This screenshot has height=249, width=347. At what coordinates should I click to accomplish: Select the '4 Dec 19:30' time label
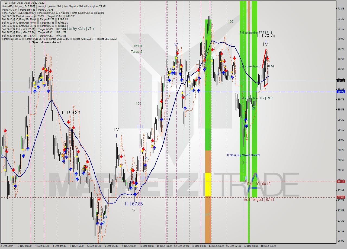click(x=59, y=246)
